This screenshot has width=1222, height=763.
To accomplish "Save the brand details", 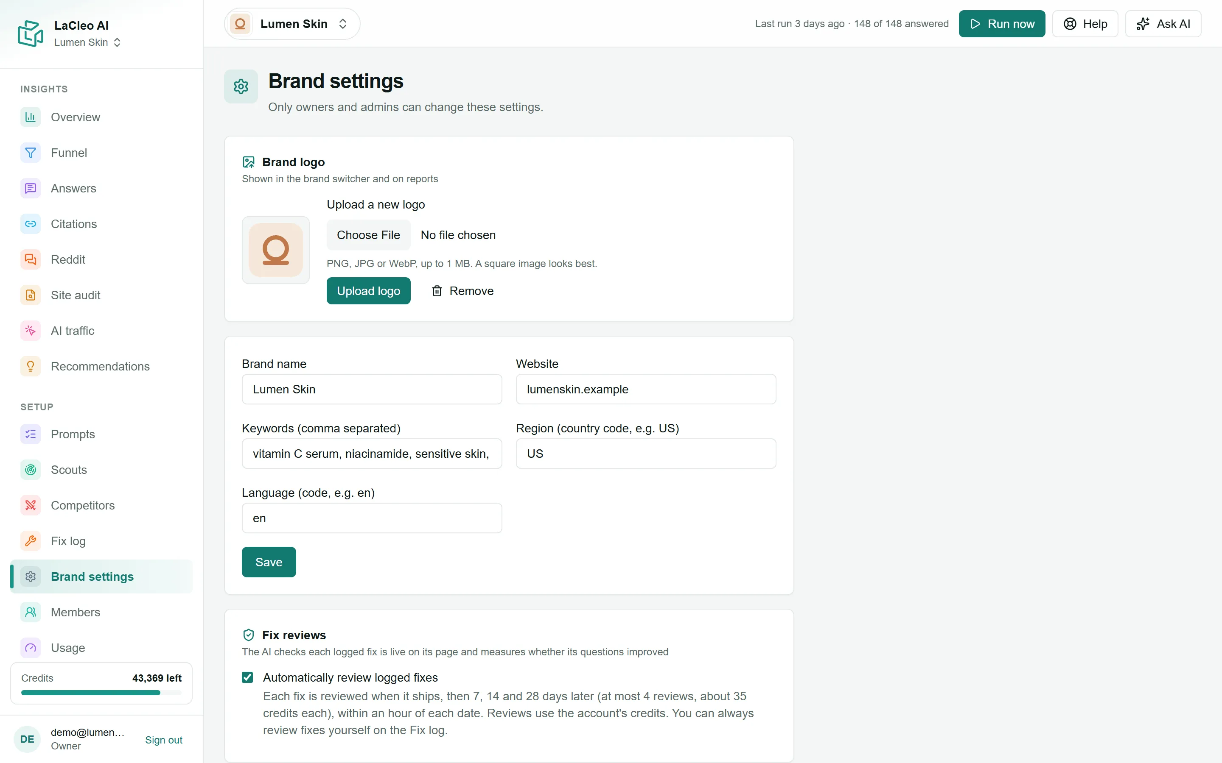I will (x=269, y=562).
